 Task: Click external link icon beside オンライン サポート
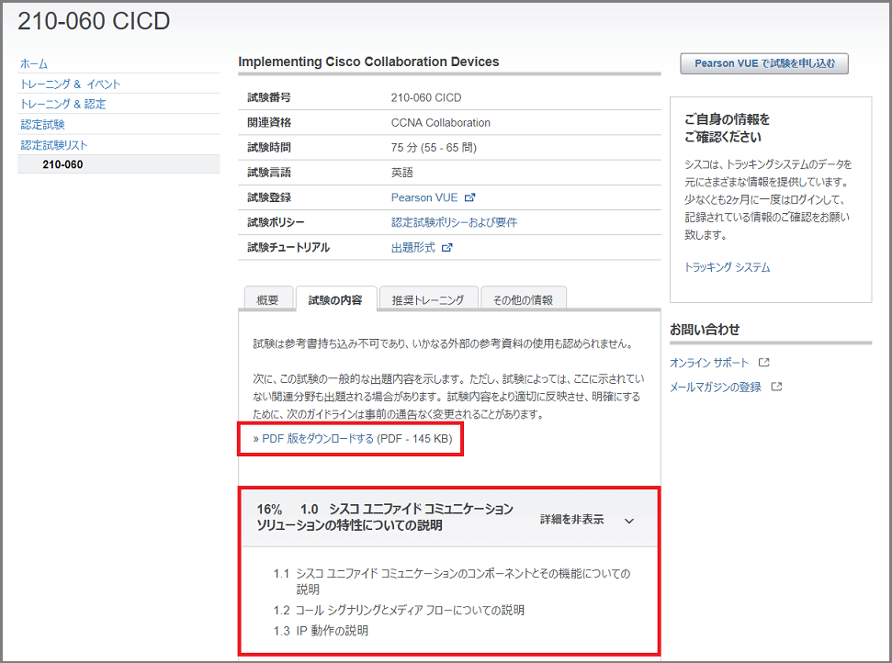(x=764, y=362)
